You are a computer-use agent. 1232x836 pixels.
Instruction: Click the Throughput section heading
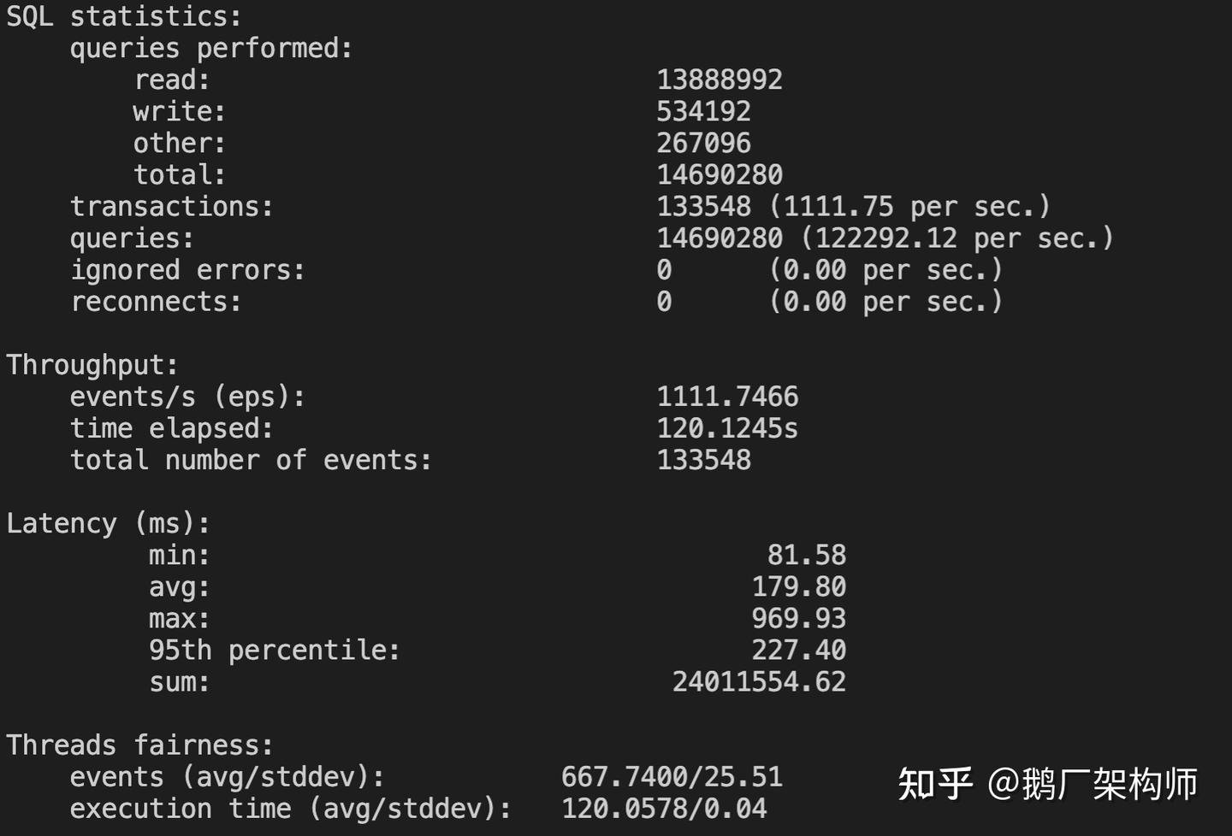click(92, 365)
